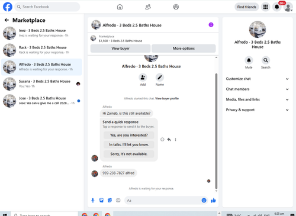Click the listing thumbnail in the chat header

click(x=96, y=25)
